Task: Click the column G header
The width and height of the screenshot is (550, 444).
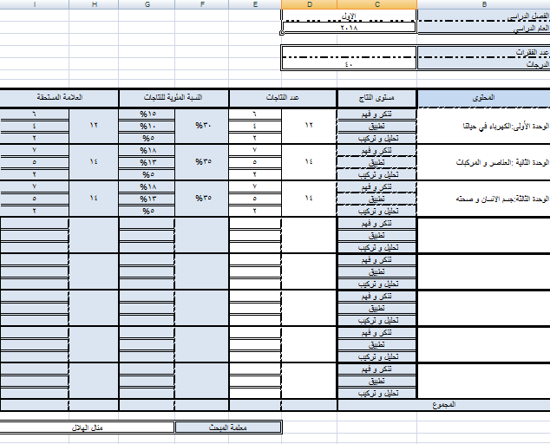Action: [146, 4]
